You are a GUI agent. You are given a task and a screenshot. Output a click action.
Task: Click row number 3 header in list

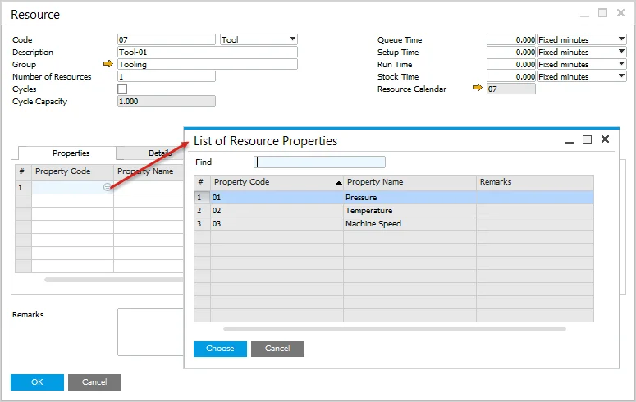tap(202, 223)
